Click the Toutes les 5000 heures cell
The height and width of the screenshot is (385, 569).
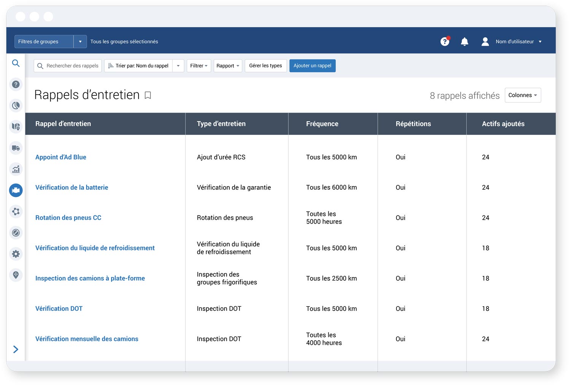click(x=324, y=218)
